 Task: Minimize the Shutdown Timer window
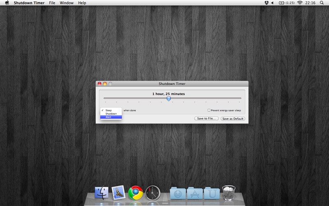click(x=105, y=84)
